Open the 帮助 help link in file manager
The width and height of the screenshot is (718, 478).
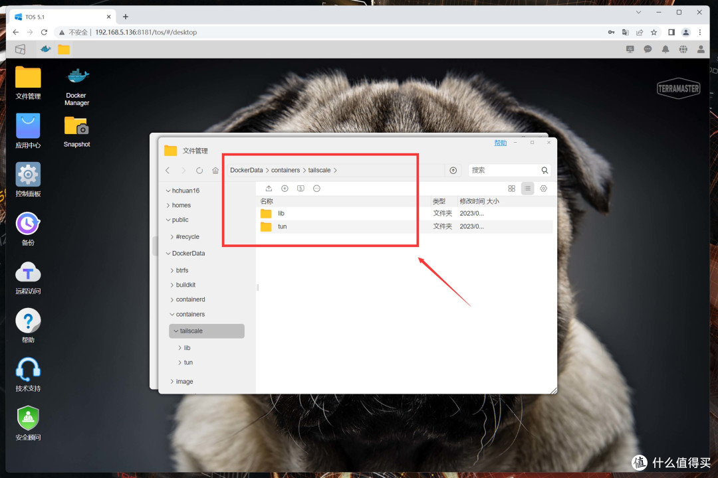501,143
